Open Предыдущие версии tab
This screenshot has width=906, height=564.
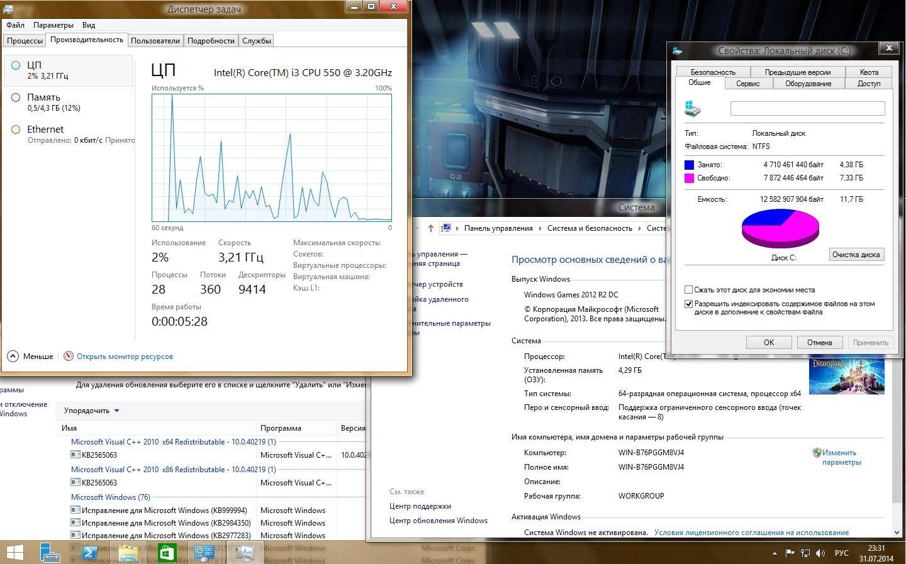click(x=798, y=72)
